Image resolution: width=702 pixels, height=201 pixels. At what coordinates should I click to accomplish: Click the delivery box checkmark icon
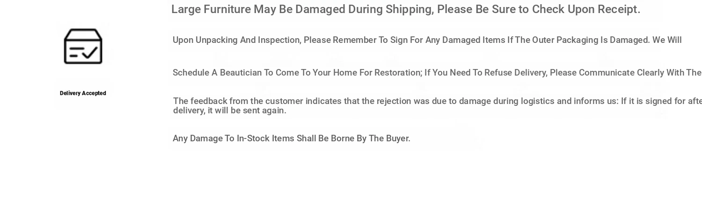click(x=83, y=46)
